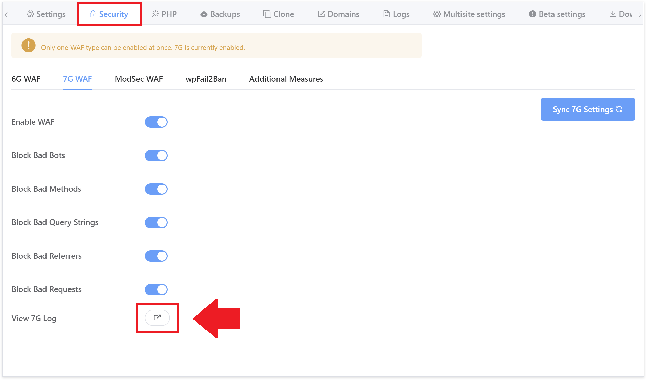Open the Settings tab
Screen dimensions: 646x380
coord(46,14)
